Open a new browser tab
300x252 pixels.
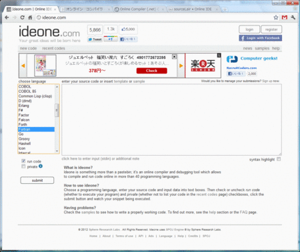pyautogui.click(x=225, y=9)
